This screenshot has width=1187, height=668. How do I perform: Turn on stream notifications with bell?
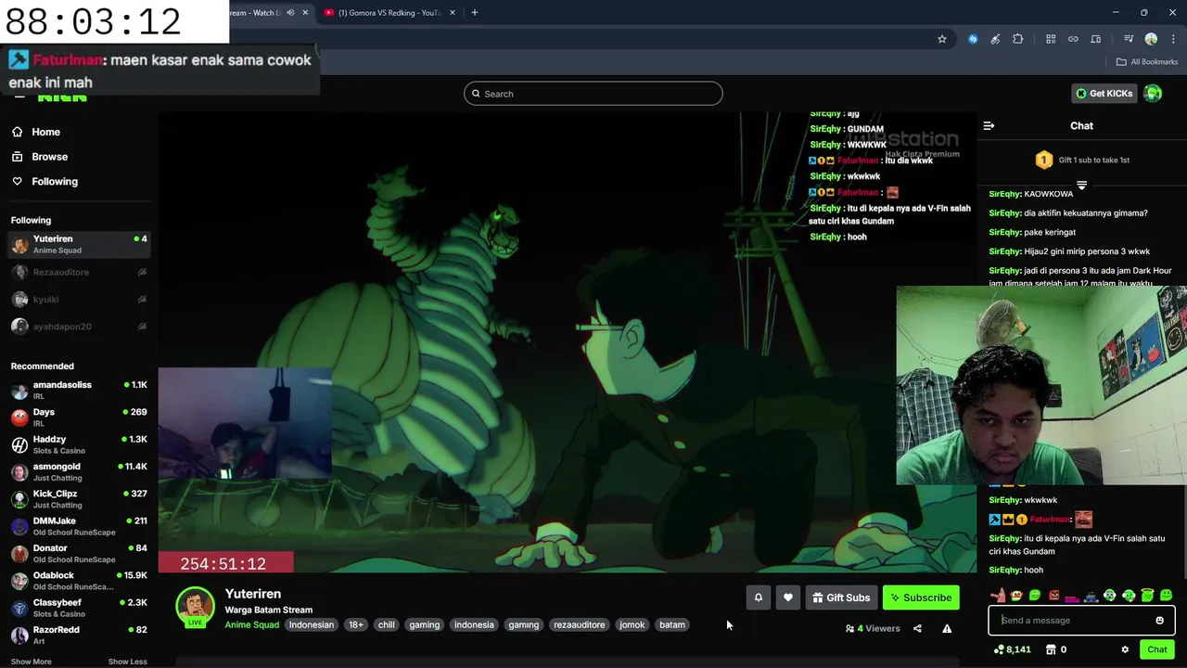pos(759,597)
